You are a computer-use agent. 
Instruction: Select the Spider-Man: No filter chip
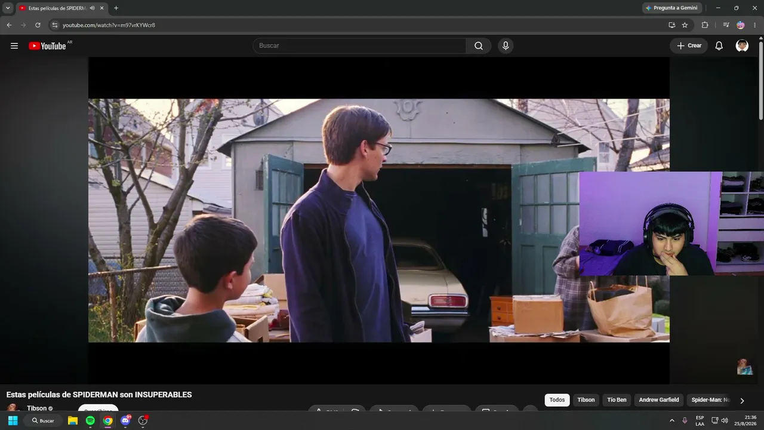point(710,400)
